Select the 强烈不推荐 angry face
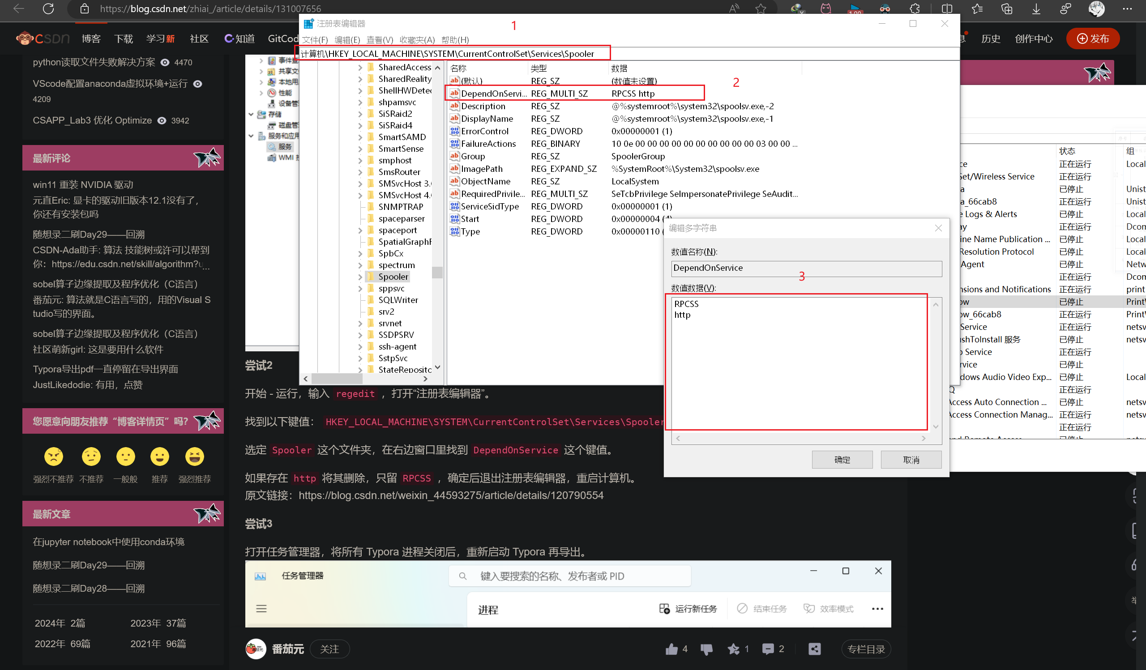This screenshot has height=670, width=1146. pyautogui.click(x=54, y=457)
